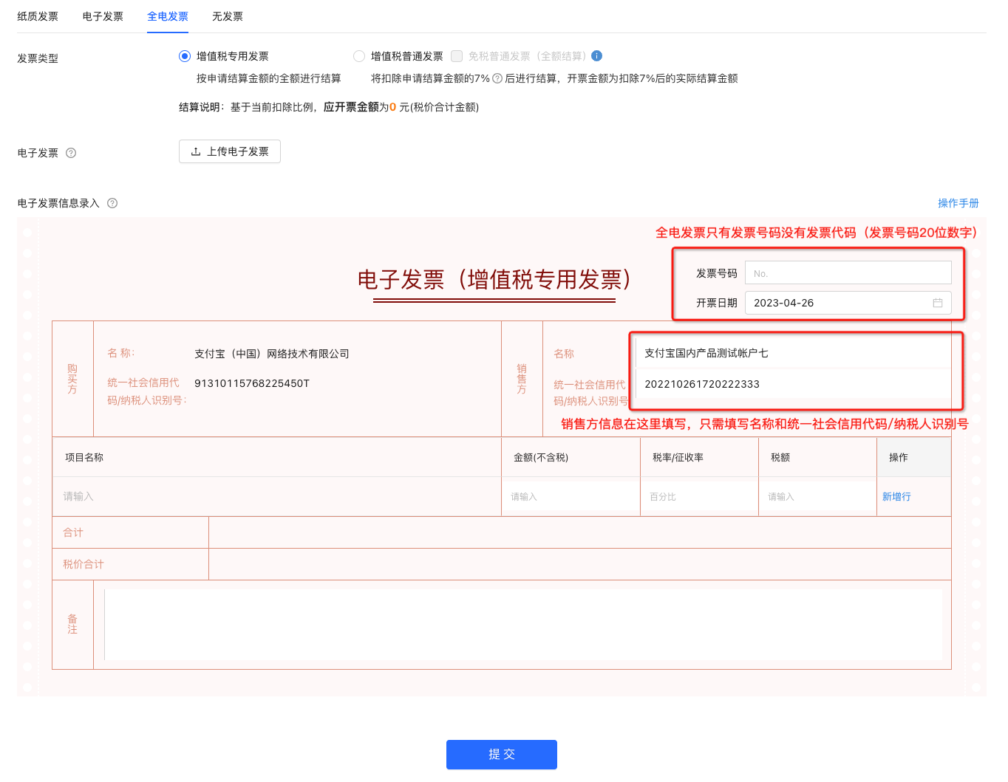Click the 操作 column header
Viewport: 1008px width, 782px height.
point(899,458)
